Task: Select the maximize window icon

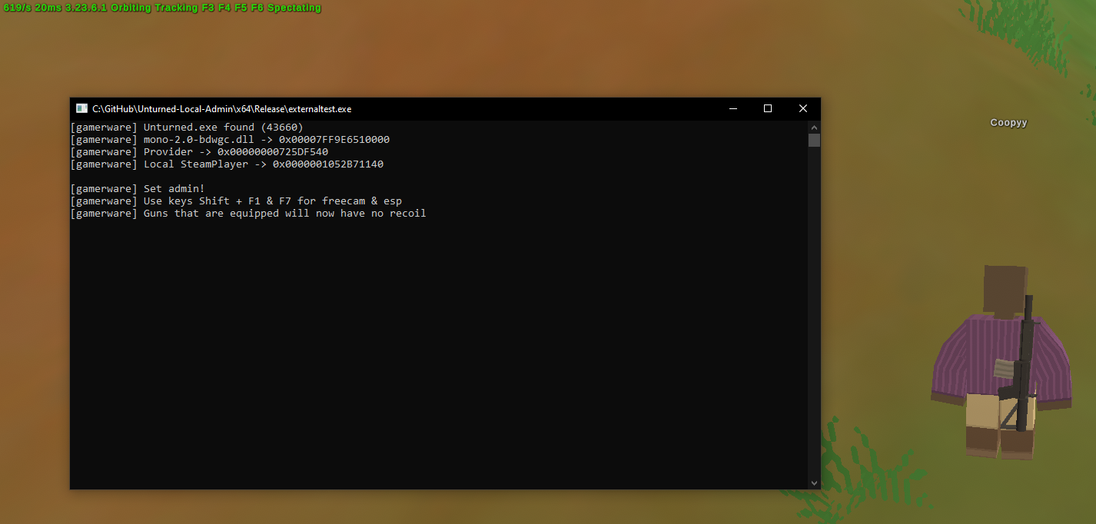Action: [768, 108]
